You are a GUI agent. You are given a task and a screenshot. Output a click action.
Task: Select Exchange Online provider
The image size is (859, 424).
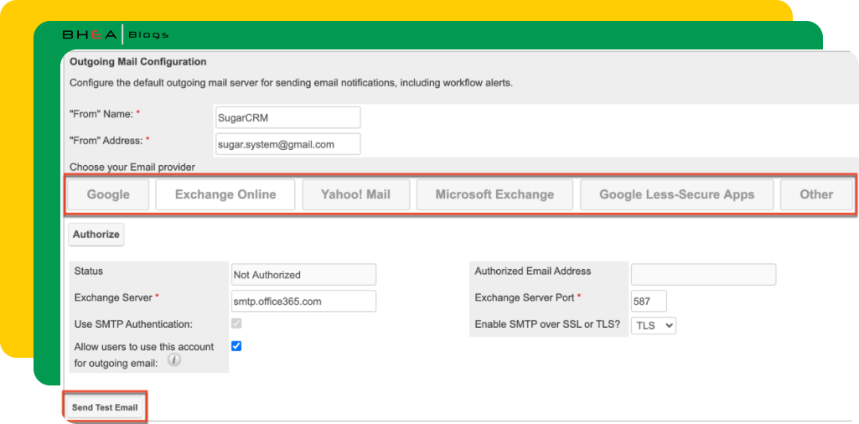pos(225,194)
